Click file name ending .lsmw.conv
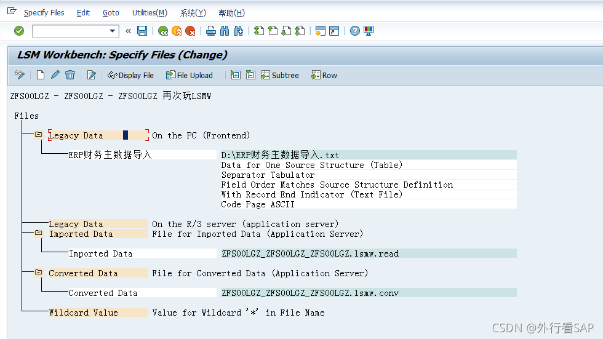Image resolution: width=603 pixels, height=339 pixels. pyautogui.click(x=369, y=293)
